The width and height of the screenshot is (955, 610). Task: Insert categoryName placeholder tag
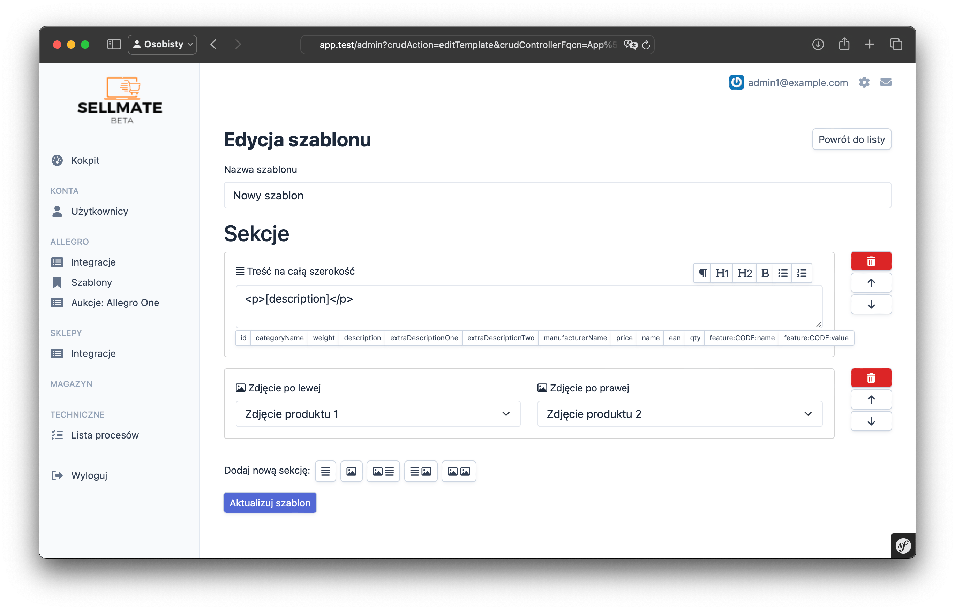[x=280, y=338]
